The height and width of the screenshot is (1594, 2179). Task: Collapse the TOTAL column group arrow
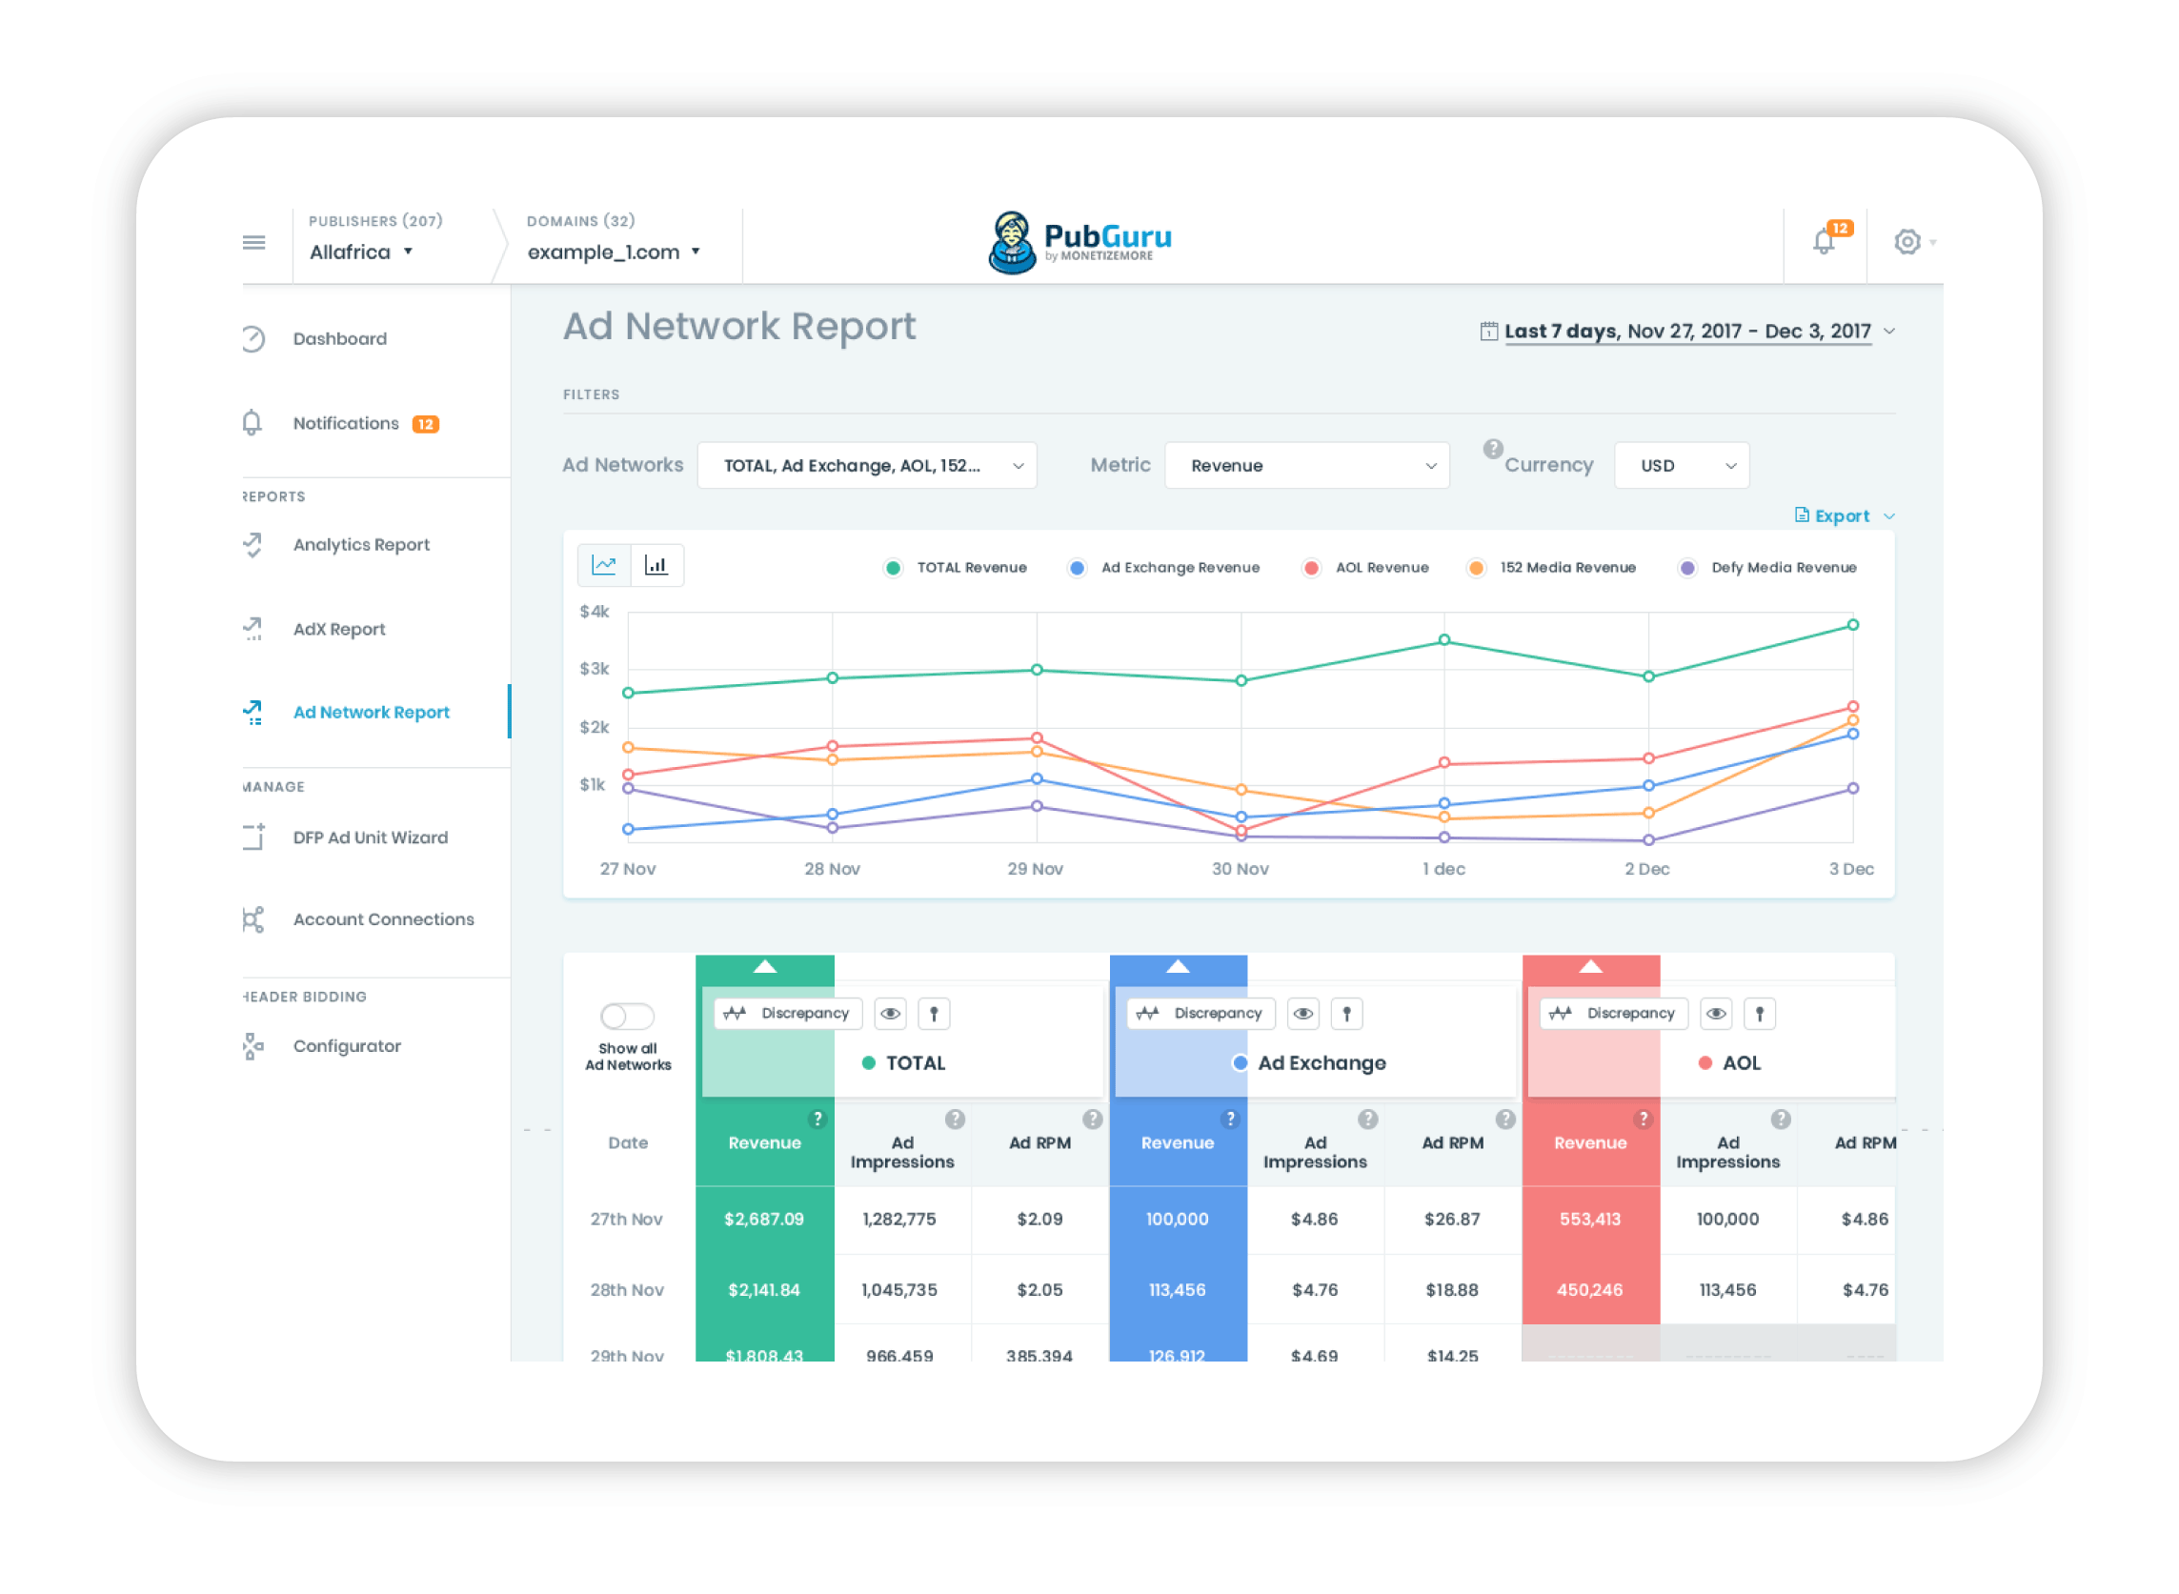(x=765, y=967)
